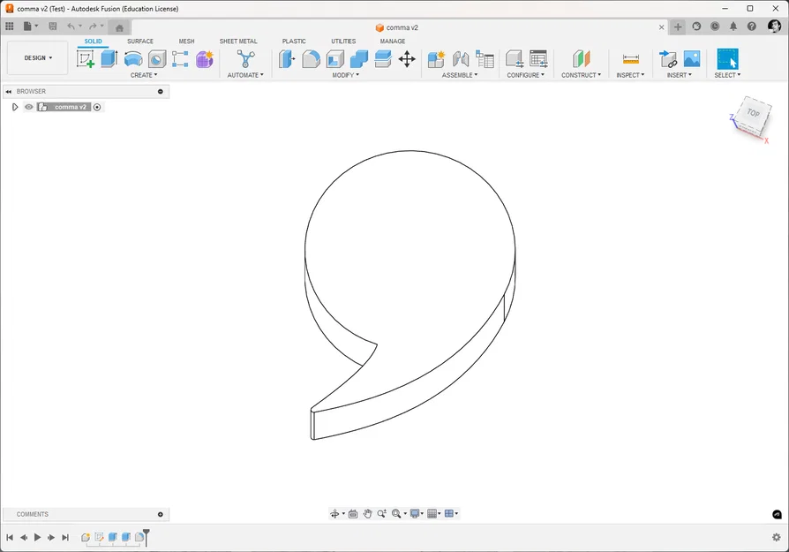Switch to the SURFACE tab
This screenshot has width=789, height=552.
140,42
